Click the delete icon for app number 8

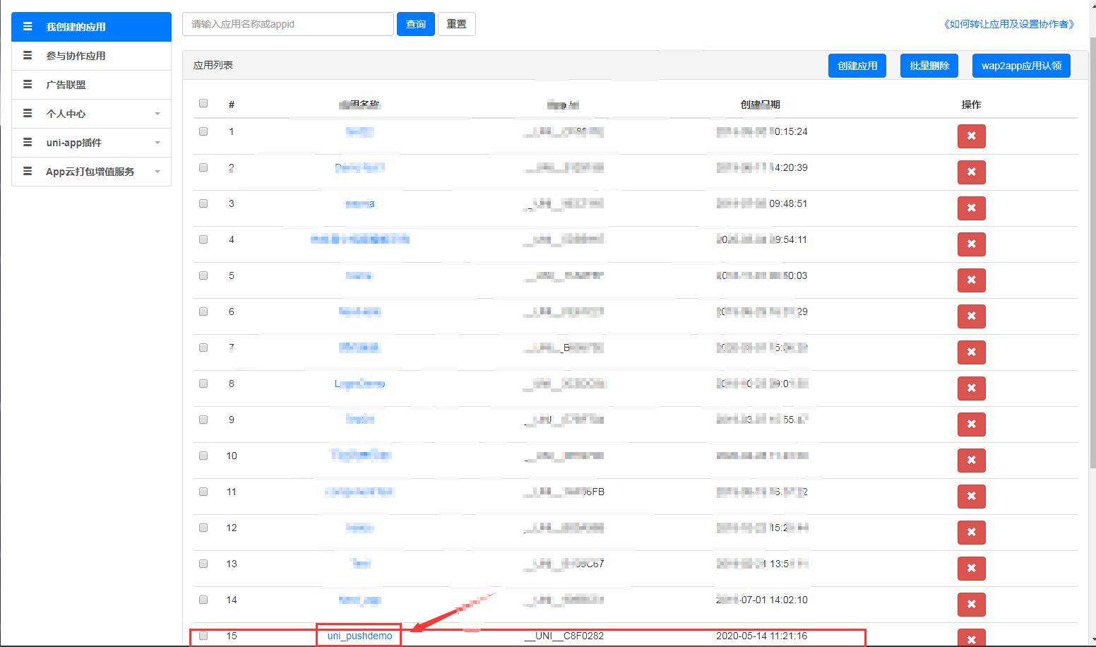coord(972,388)
